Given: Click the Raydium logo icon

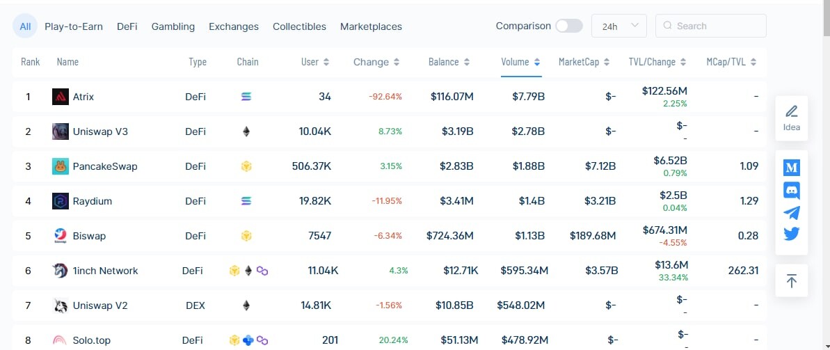Looking at the screenshot, I should [61, 201].
